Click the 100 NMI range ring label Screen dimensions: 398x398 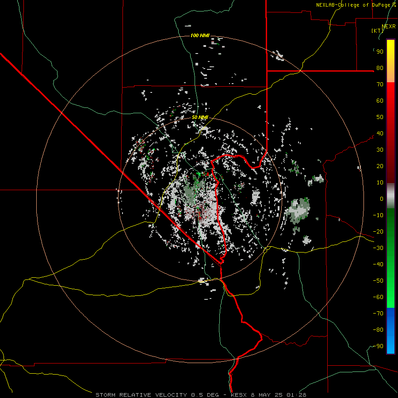(200, 35)
